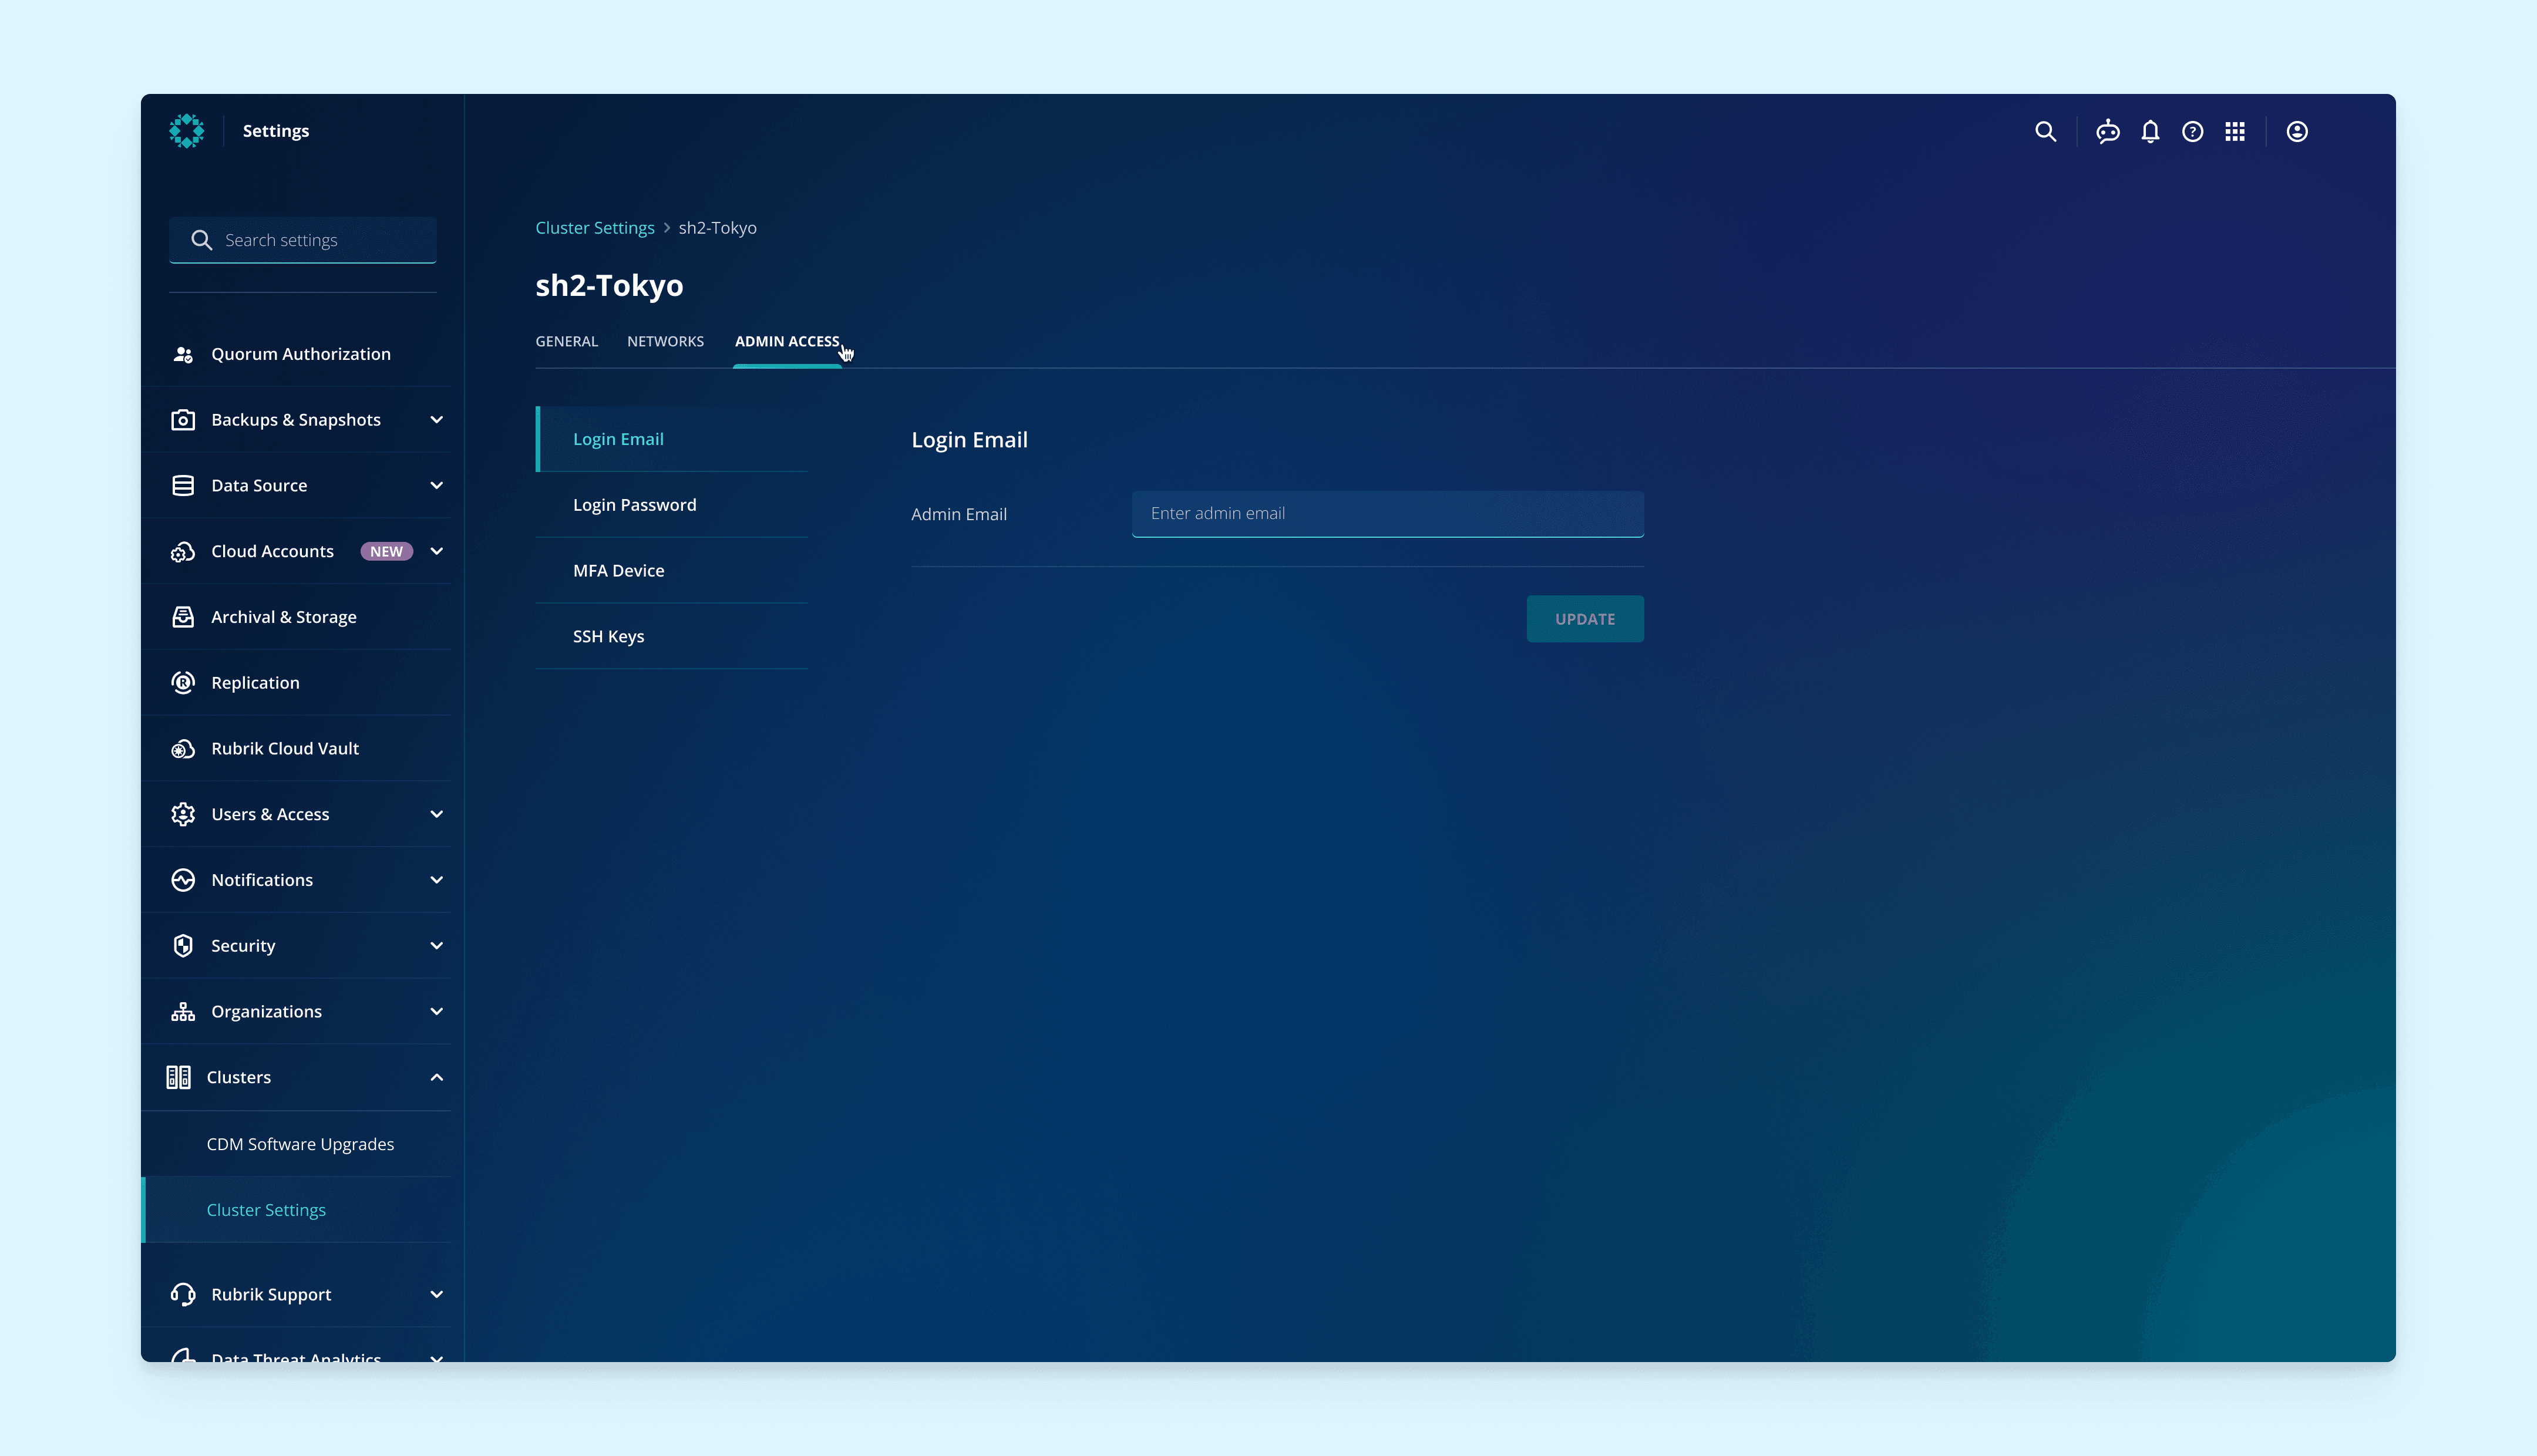This screenshot has height=1456, width=2537.
Task: Expand Security sidebar chevron
Action: pos(436,945)
